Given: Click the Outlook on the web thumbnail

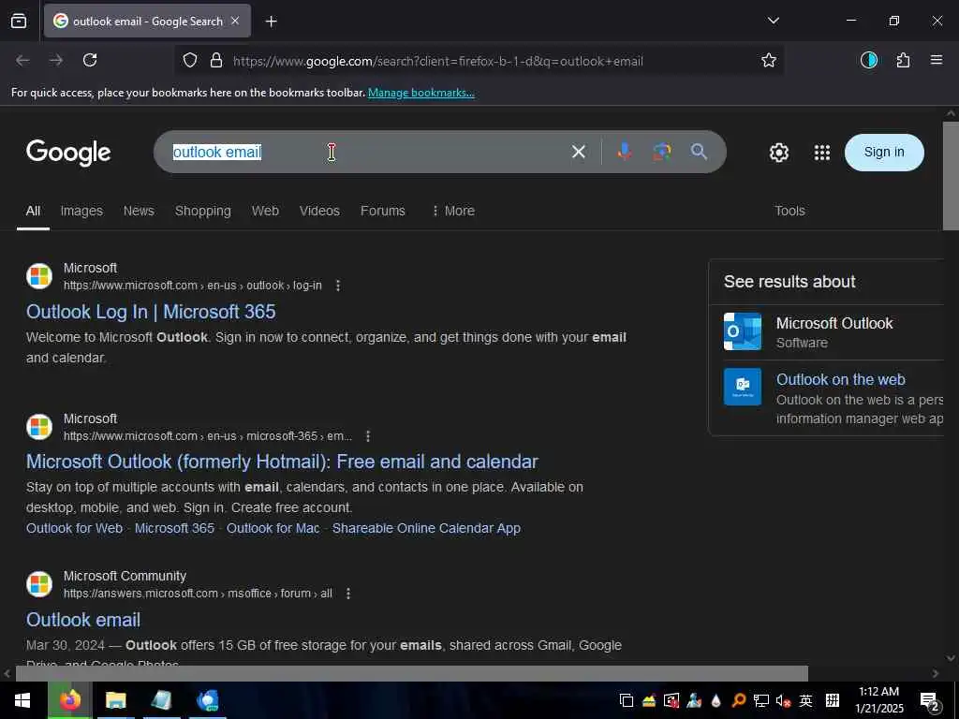Looking at the screenshot, I should click(743, 387).
